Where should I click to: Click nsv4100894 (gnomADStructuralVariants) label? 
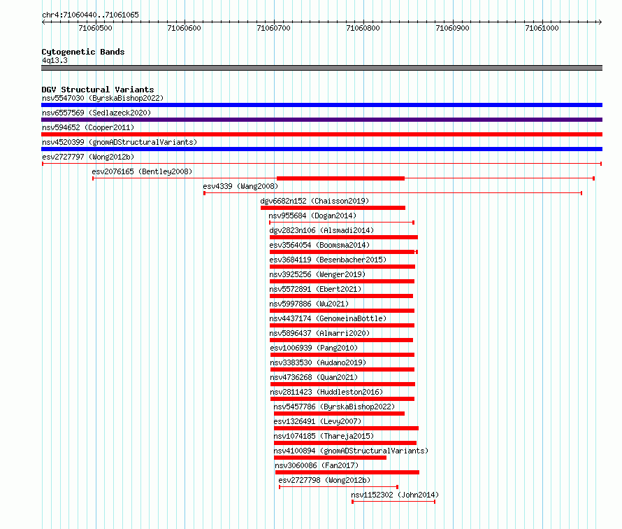click(x=351, y=451)
